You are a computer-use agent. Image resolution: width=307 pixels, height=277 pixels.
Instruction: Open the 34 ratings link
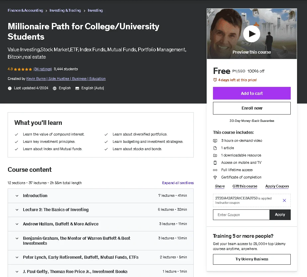[x=43, y=69]
